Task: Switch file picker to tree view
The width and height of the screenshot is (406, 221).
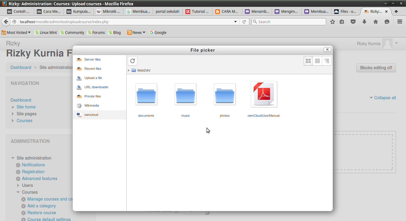Action: click(x=327, y=61)
